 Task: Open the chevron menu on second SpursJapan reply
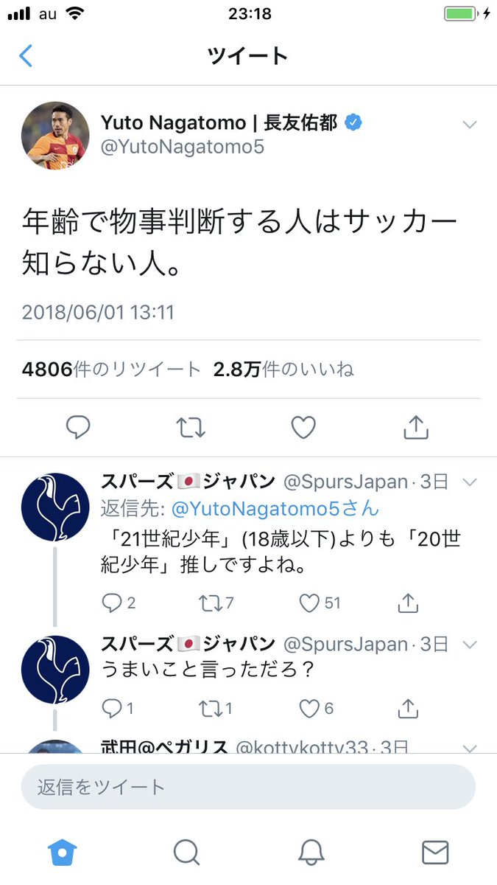pos(470,645)
